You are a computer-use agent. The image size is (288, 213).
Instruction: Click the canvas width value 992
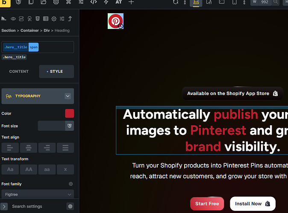(x=264, y=2)
